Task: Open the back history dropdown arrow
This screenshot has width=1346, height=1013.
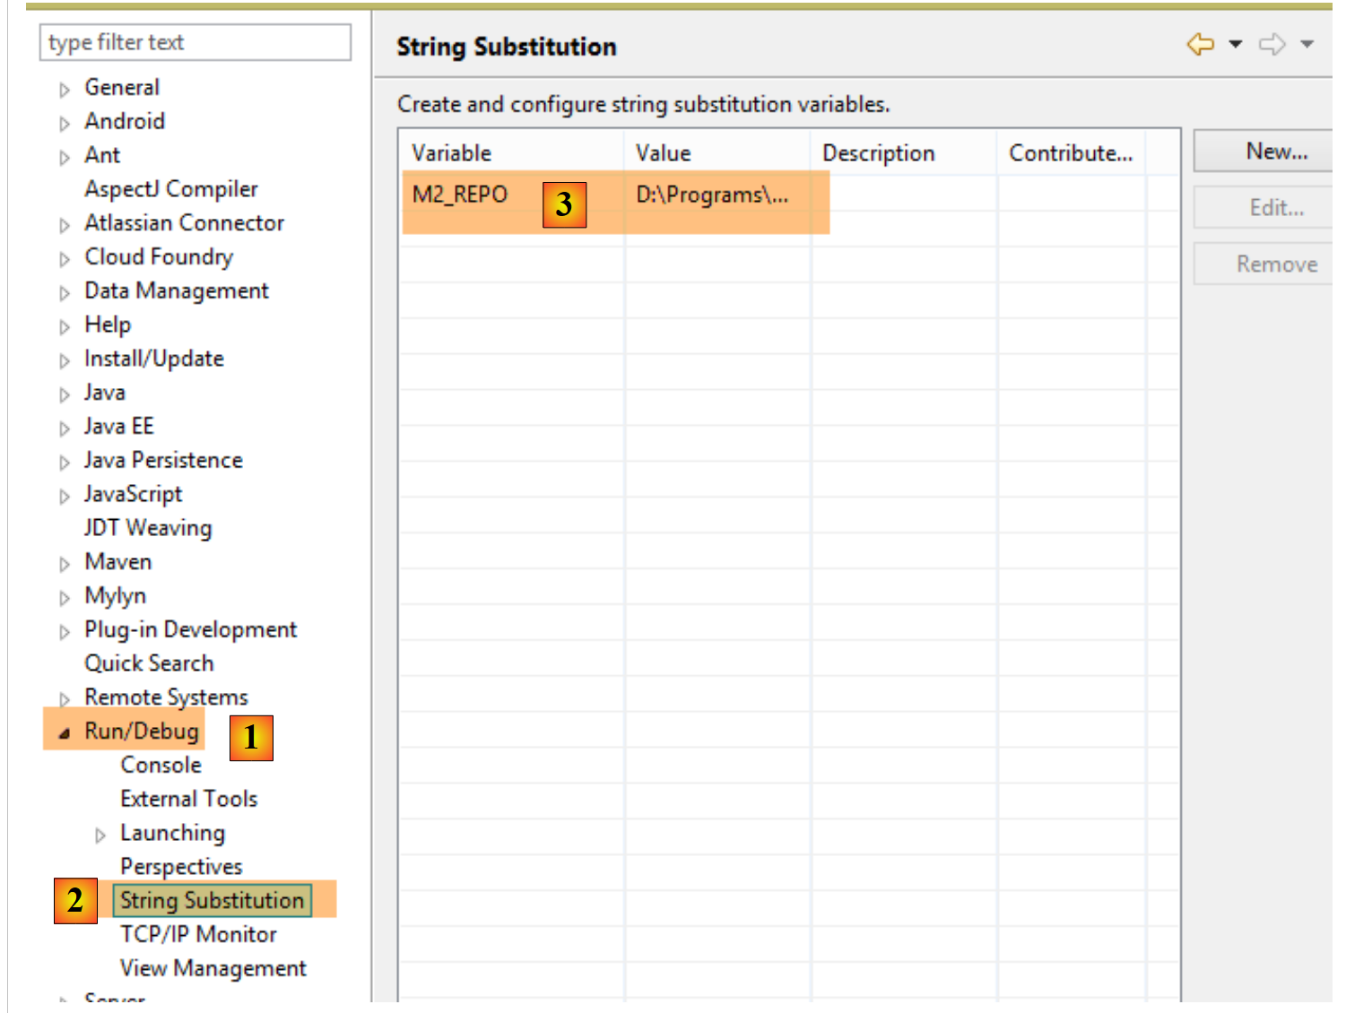Action: coord(1235,44)
